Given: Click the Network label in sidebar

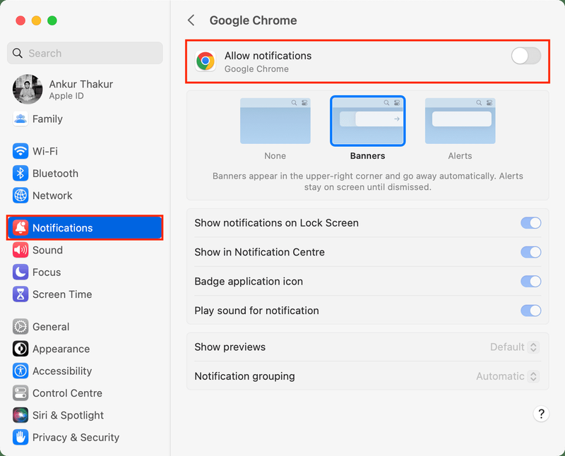Looking at the screenshot, I should 52,196.
